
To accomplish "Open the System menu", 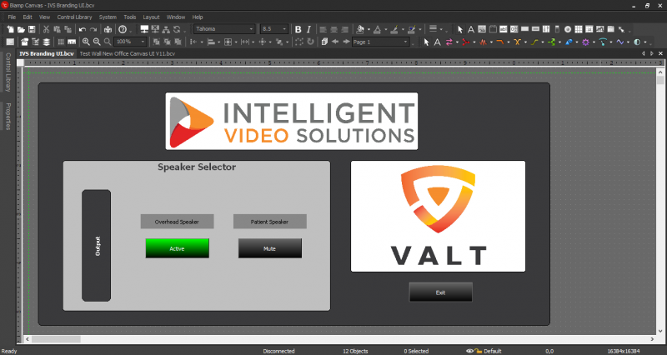I will click(x=108, y=17).
